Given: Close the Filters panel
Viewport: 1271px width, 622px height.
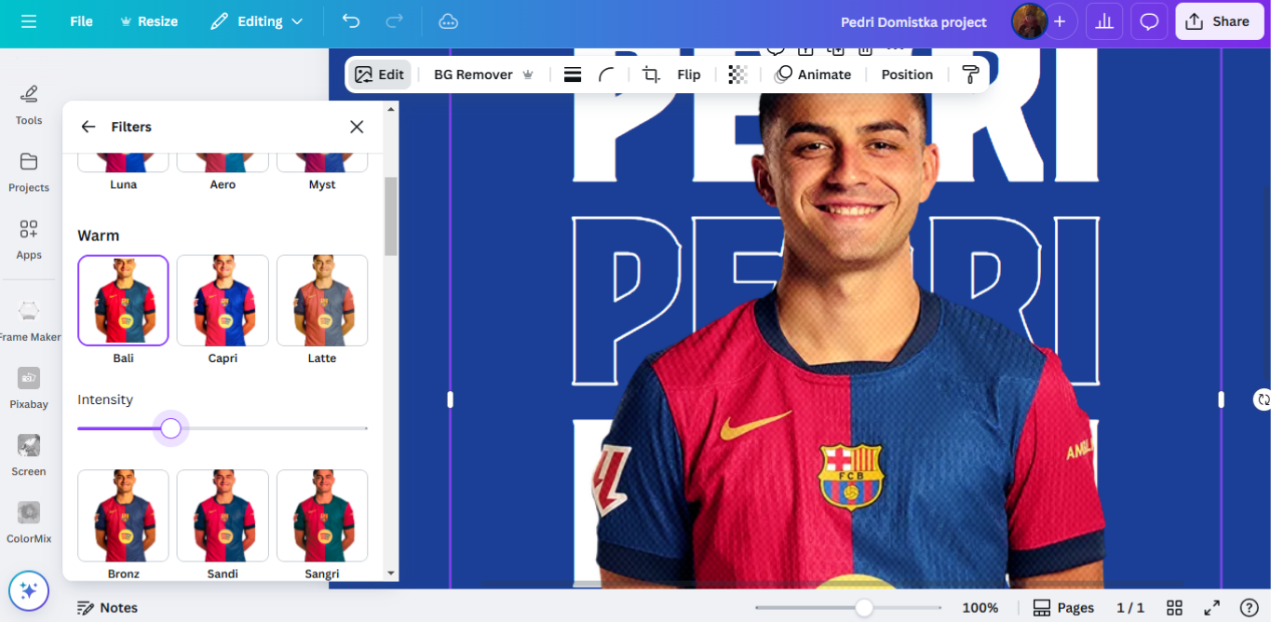Looking at the screenshot, I should (x=357, y=127).
